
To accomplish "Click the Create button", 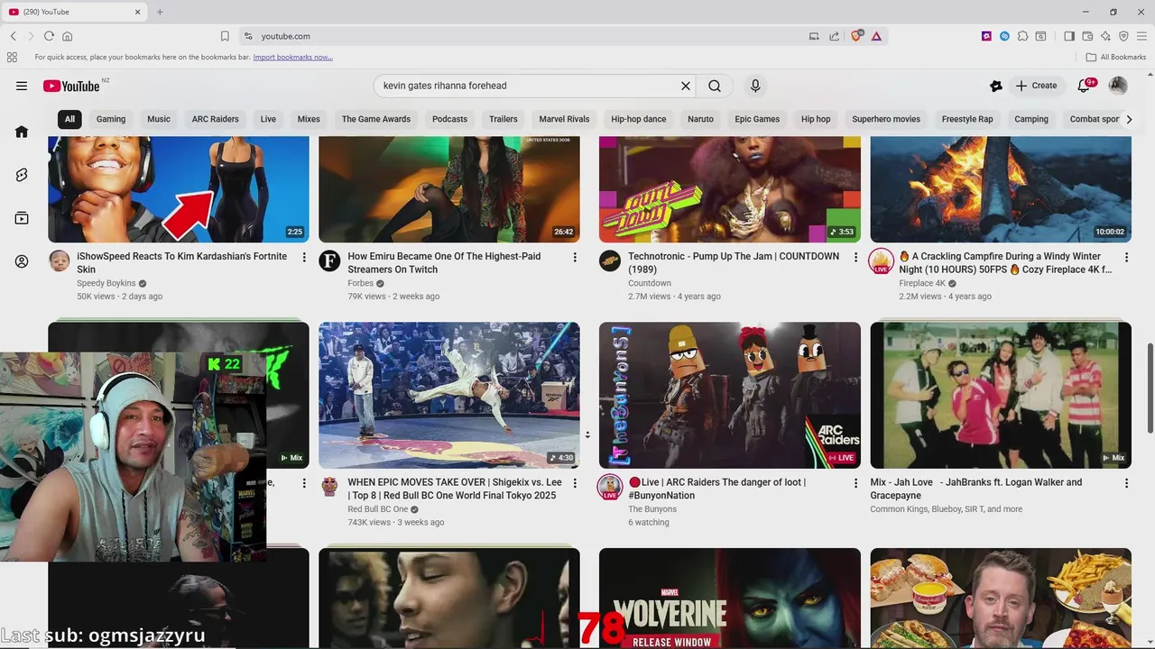I will (x=1036, y=86).
